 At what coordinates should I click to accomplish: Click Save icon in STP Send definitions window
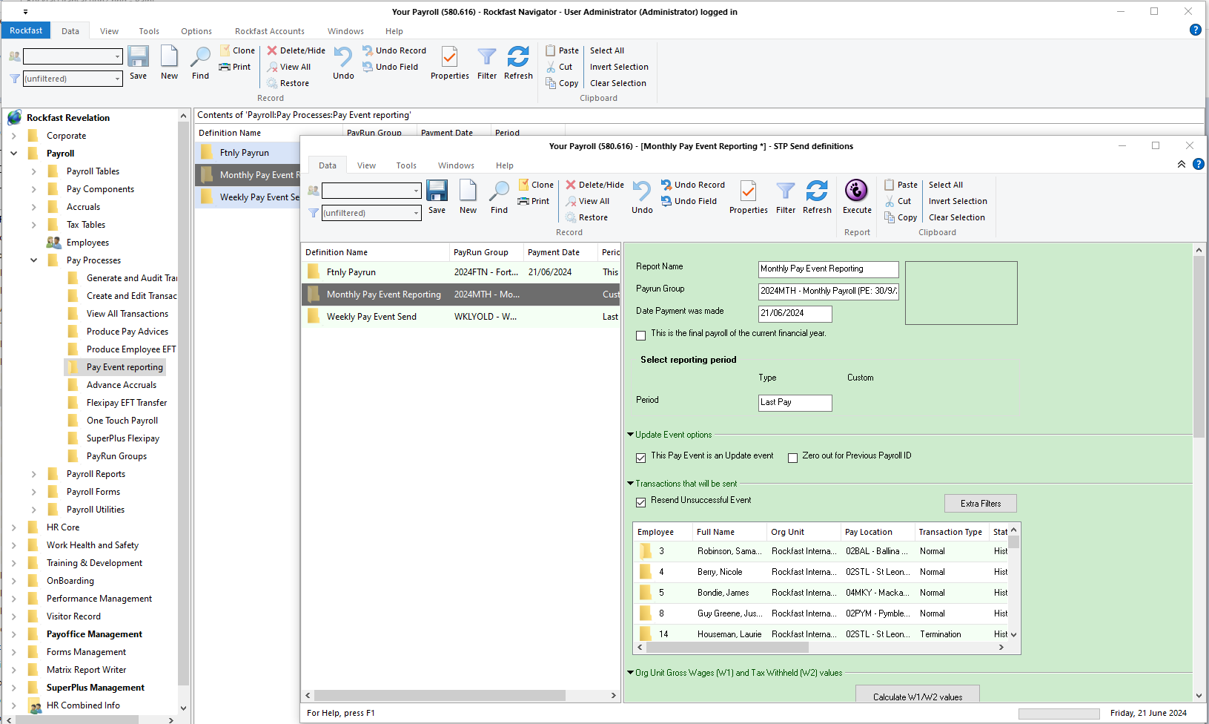point(437,197)
